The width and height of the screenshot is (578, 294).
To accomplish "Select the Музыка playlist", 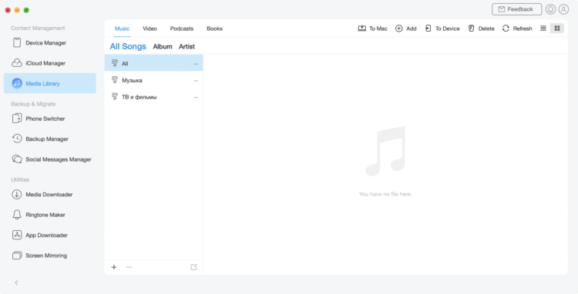I will pos(153,80).
